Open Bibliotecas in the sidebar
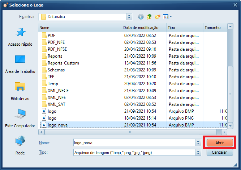Screen dimensions: 241x170 tap(20, 91)
